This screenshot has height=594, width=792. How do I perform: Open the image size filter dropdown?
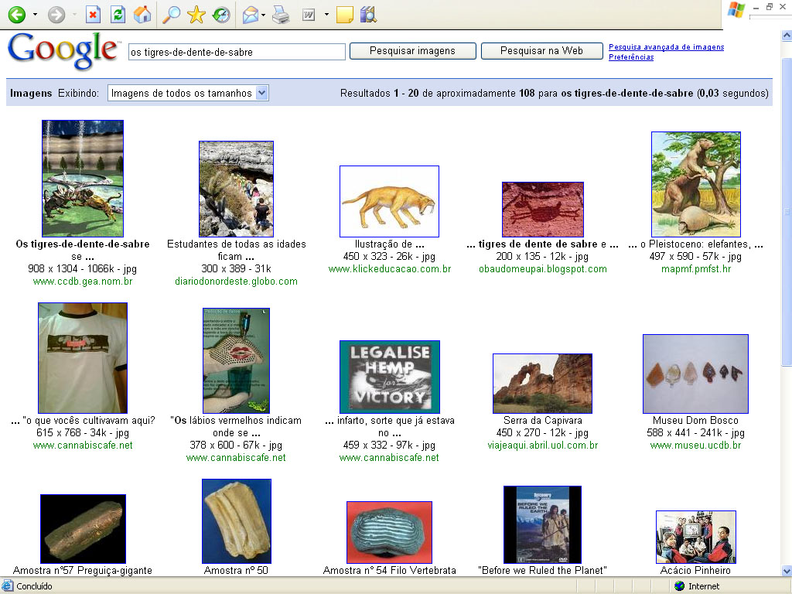[x=188, y=93]
